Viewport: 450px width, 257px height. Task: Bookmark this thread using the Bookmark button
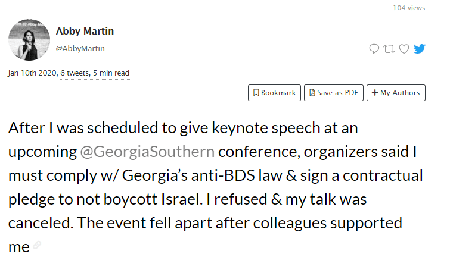(x=274, y=93)
